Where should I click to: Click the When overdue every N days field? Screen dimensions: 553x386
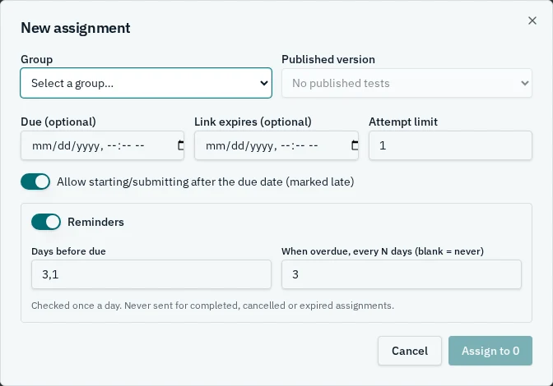click(402, 274)
